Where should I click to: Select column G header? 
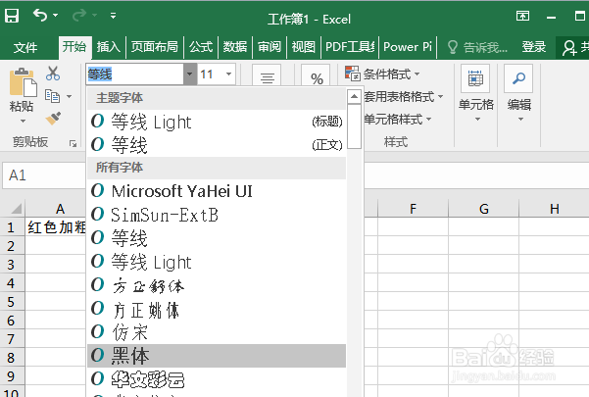[484, 209]
